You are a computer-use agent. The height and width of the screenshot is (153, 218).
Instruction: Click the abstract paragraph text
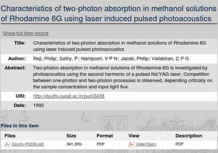click(x=122, y=77)
